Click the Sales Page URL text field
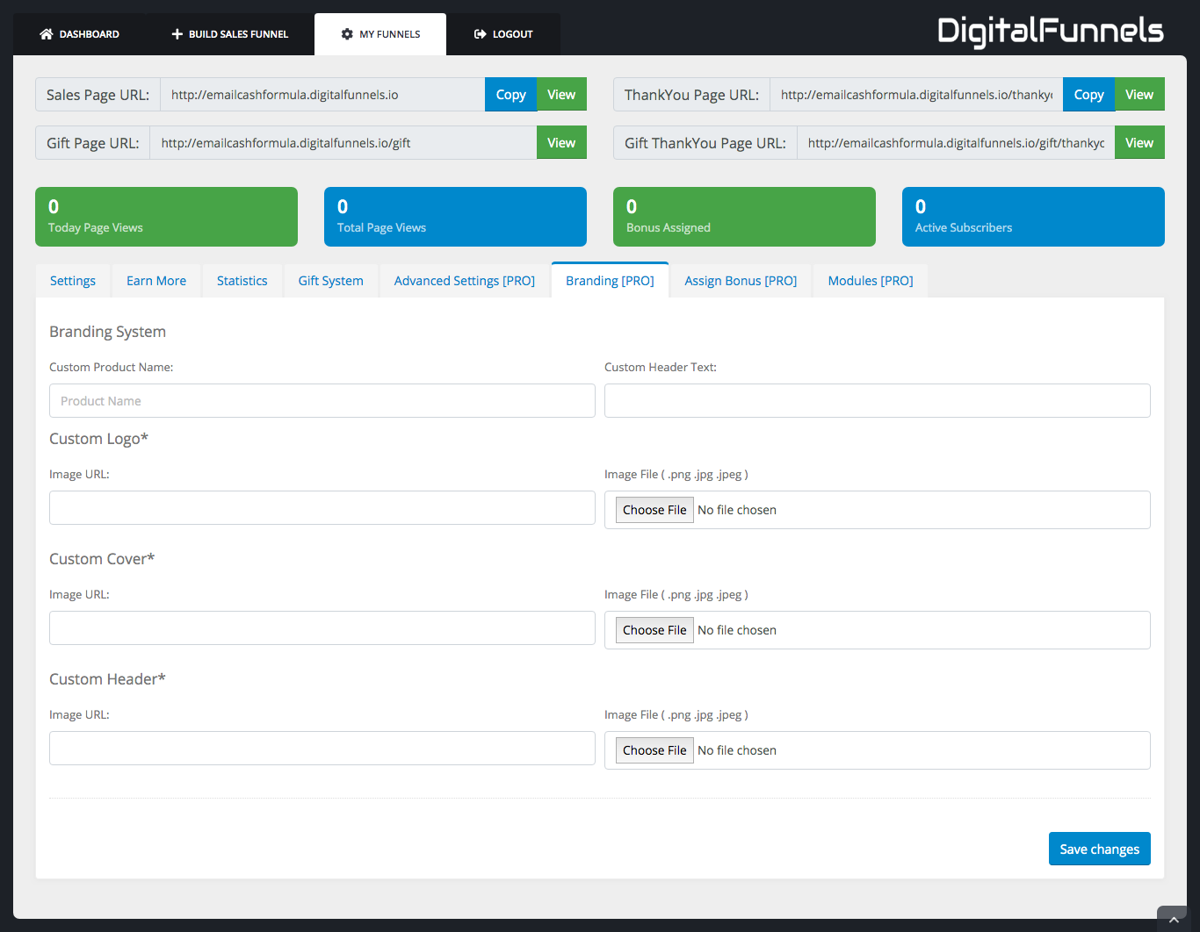 pyautogui.click(x=322, y=95)
